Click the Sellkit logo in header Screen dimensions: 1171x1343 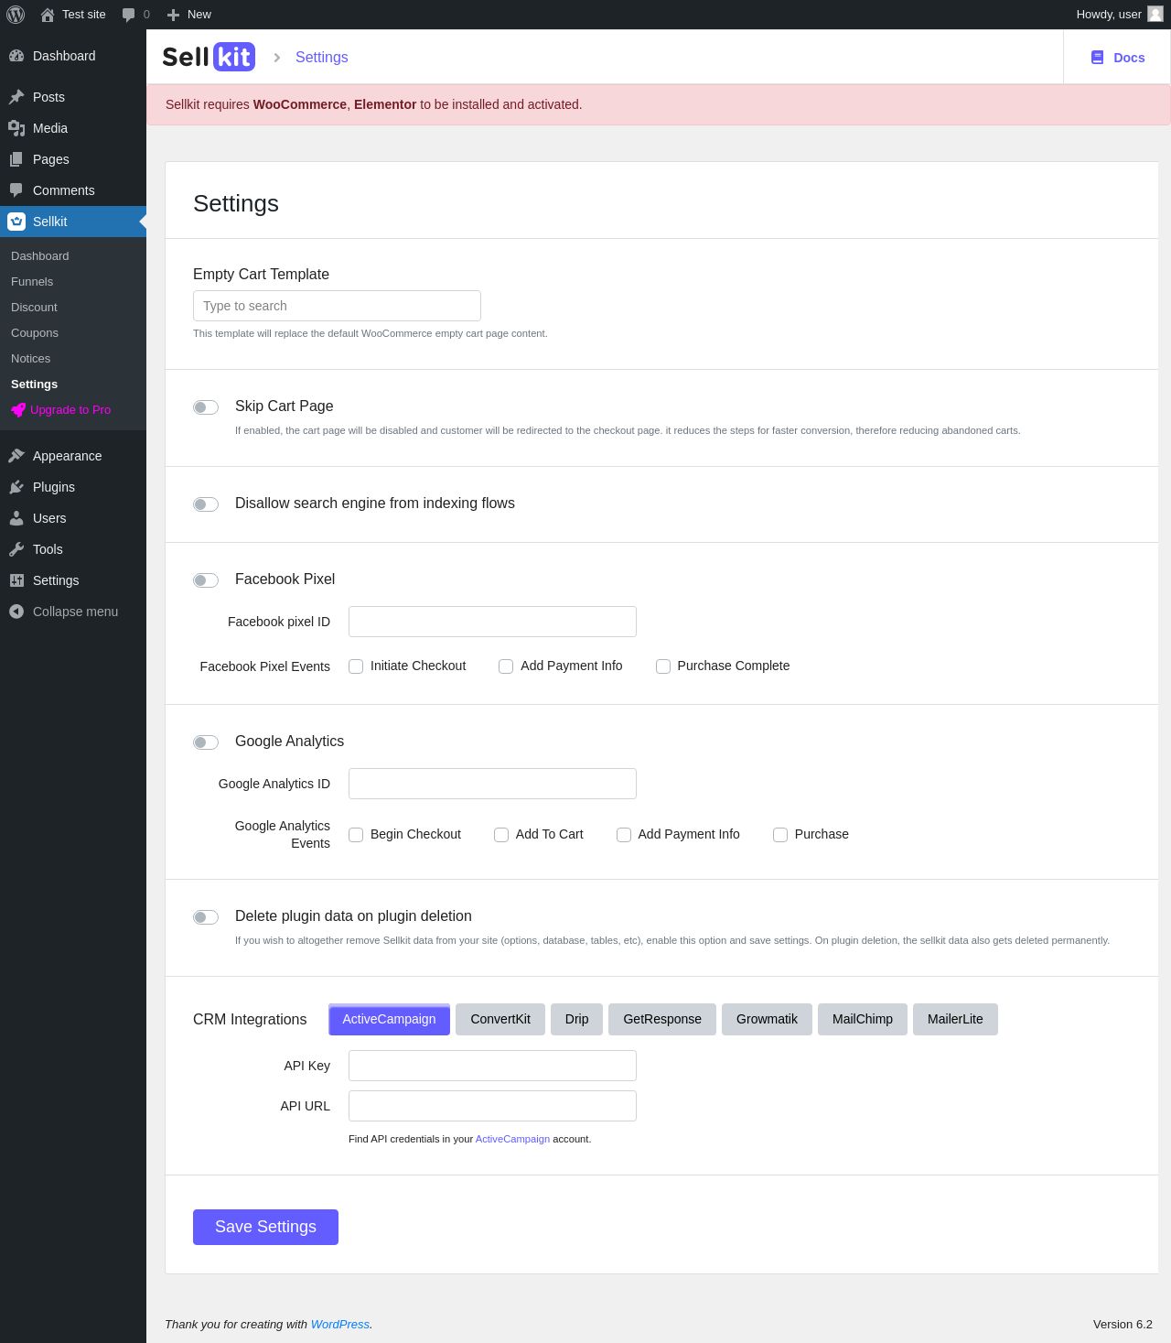coord(209,57)
